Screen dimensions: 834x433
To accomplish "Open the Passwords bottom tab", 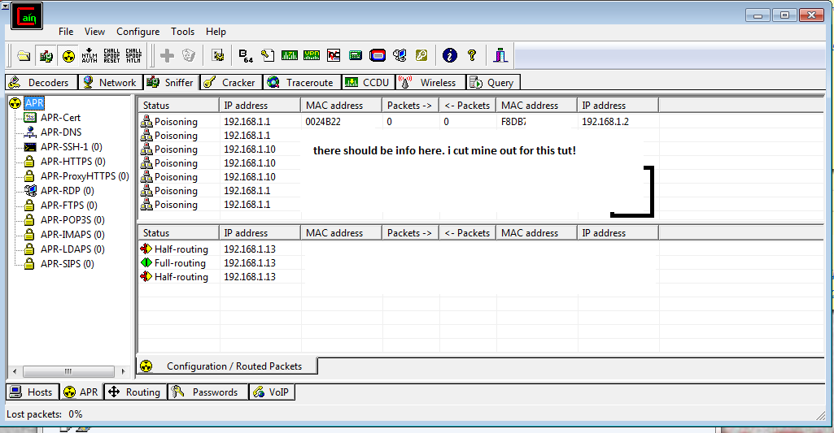I will pyautogui.click(x=207, y=392).
